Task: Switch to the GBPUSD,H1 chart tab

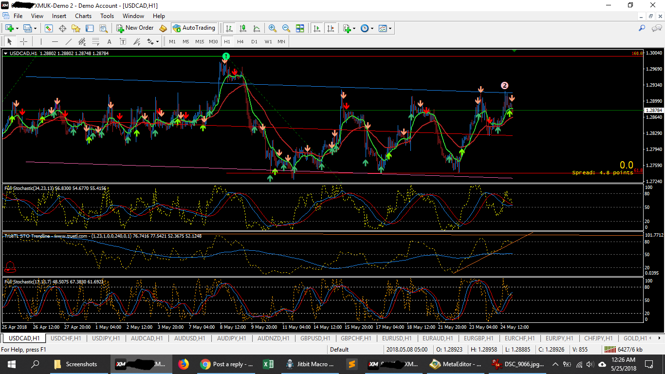Action: (315, 338)
